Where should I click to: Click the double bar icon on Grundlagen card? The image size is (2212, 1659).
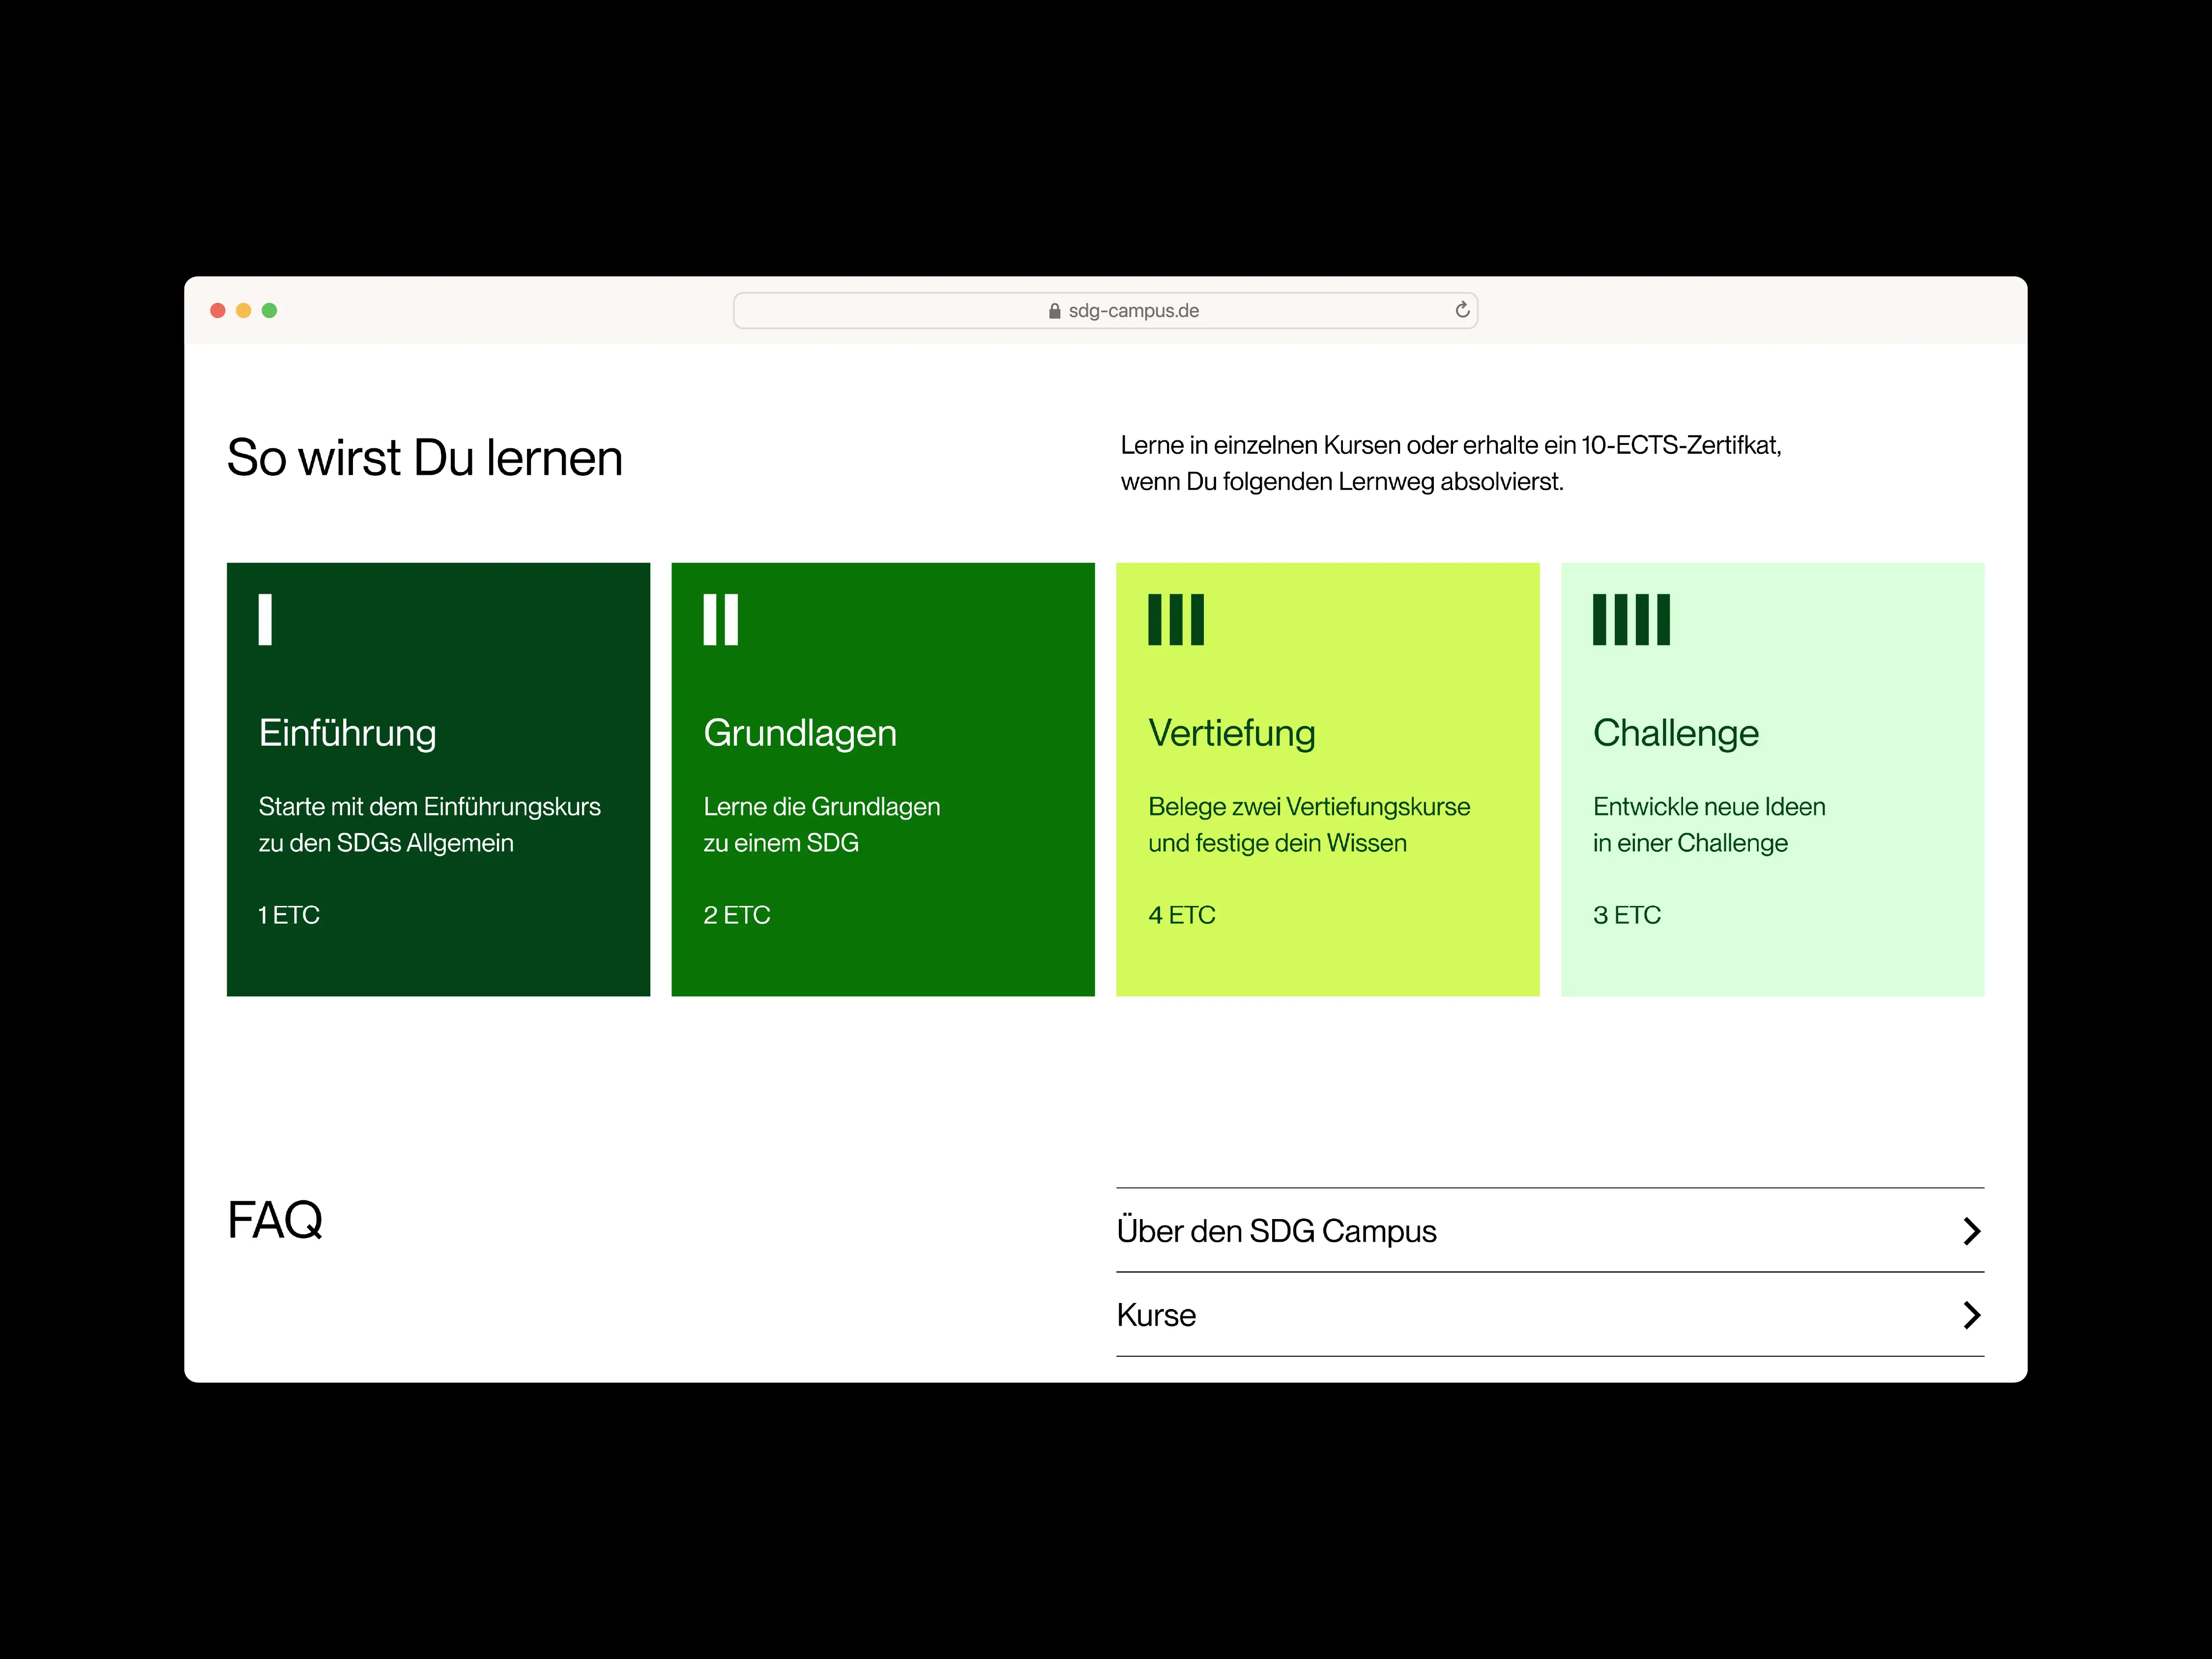[720, 620]
